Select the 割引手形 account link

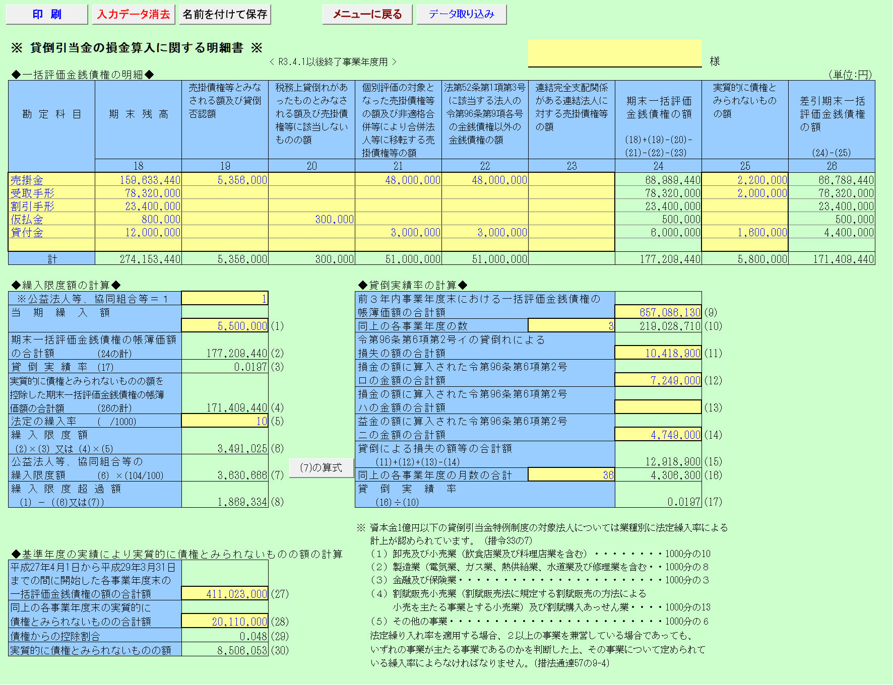click(x=32, y=207)
